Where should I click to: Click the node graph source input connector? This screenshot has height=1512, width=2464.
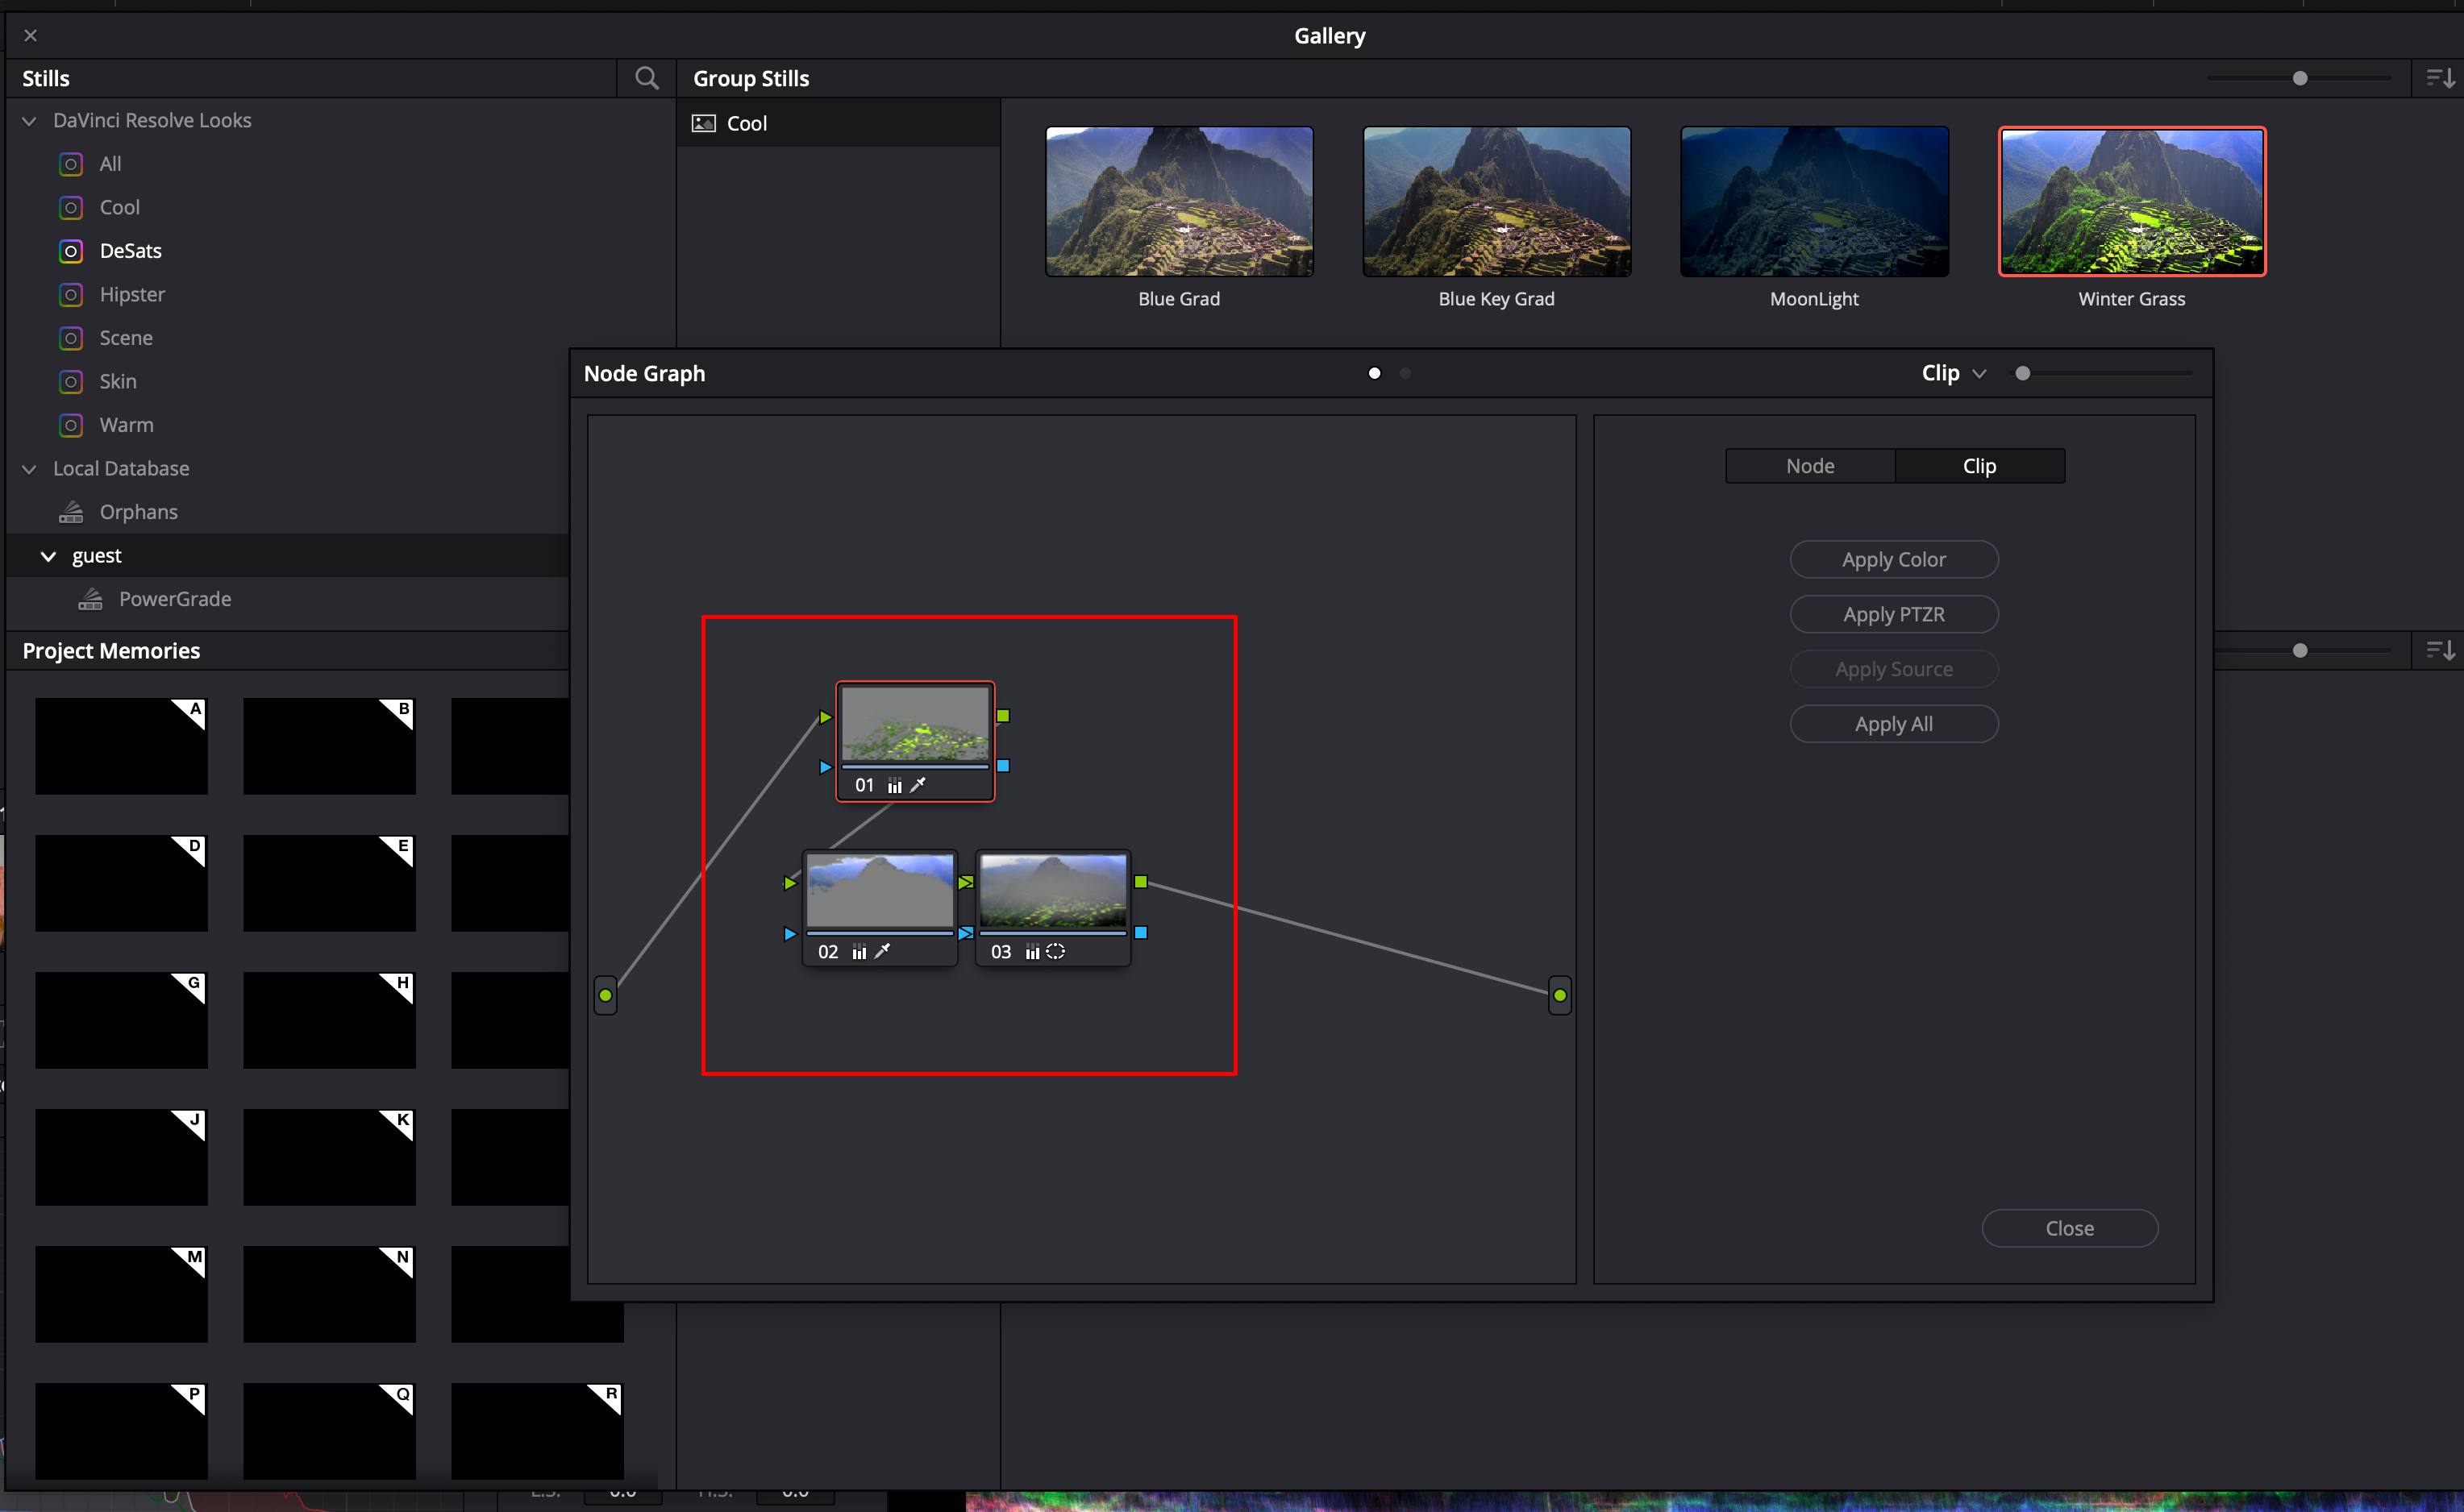pyautogui.click(x=606, y=995)
